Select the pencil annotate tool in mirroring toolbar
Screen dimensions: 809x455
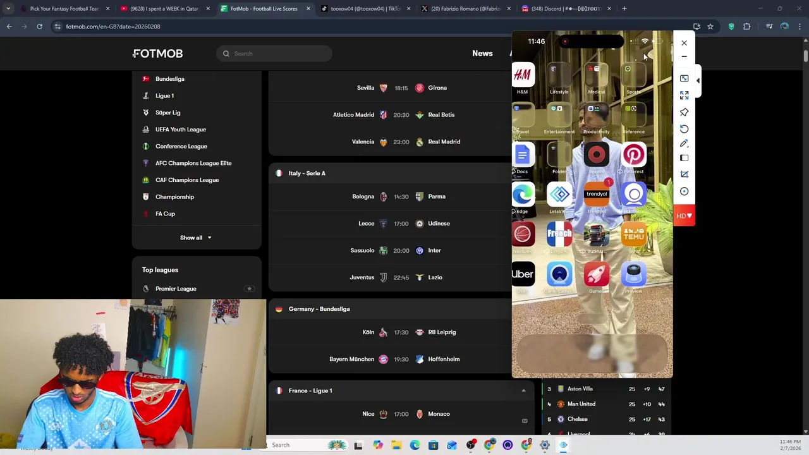[x=684, y=143]
